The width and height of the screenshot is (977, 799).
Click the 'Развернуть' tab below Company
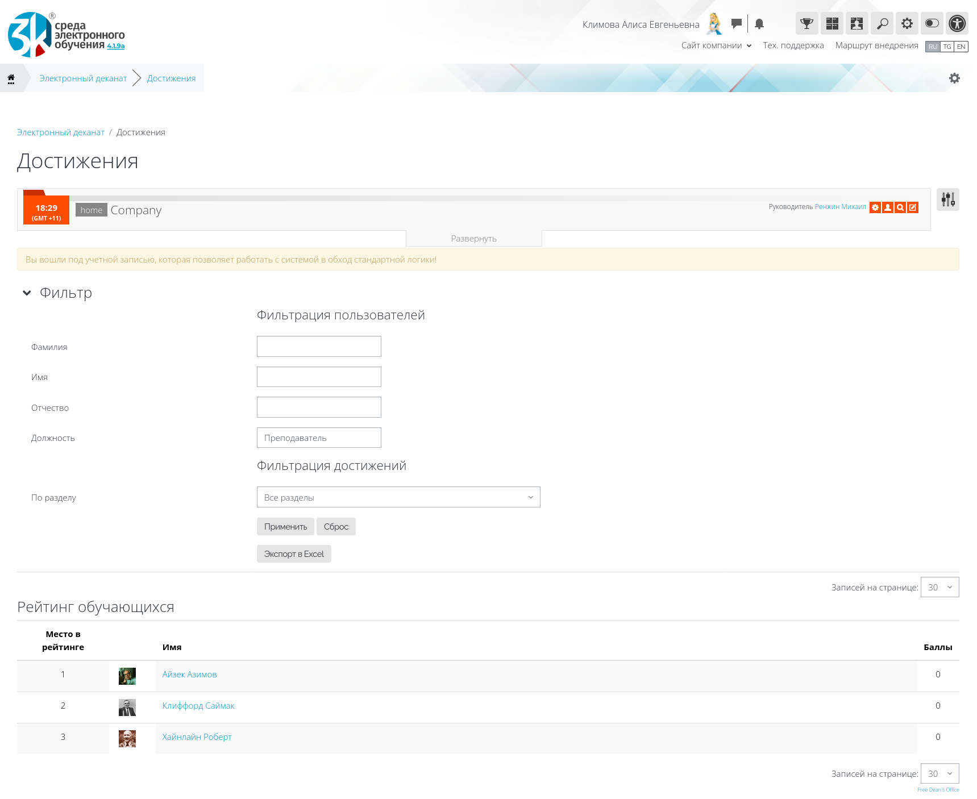pyautogui.click(x=473, y=239)
